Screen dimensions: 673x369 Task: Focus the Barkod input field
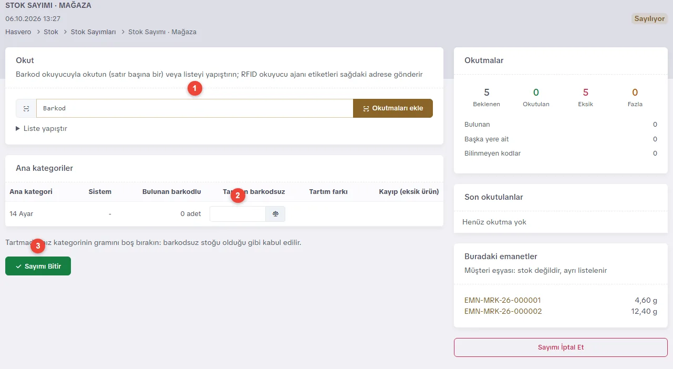coord(194,108)
